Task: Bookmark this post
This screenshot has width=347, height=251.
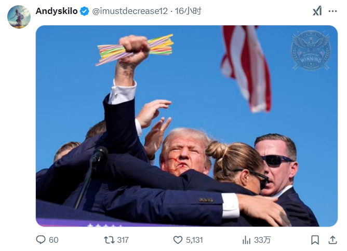Action: pyautogui.click(x=315, y=240)
